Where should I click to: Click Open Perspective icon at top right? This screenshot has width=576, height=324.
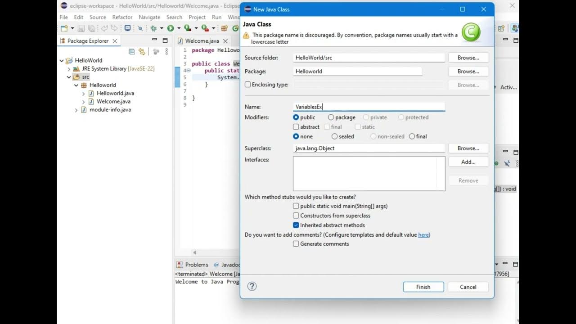[501, 28]
